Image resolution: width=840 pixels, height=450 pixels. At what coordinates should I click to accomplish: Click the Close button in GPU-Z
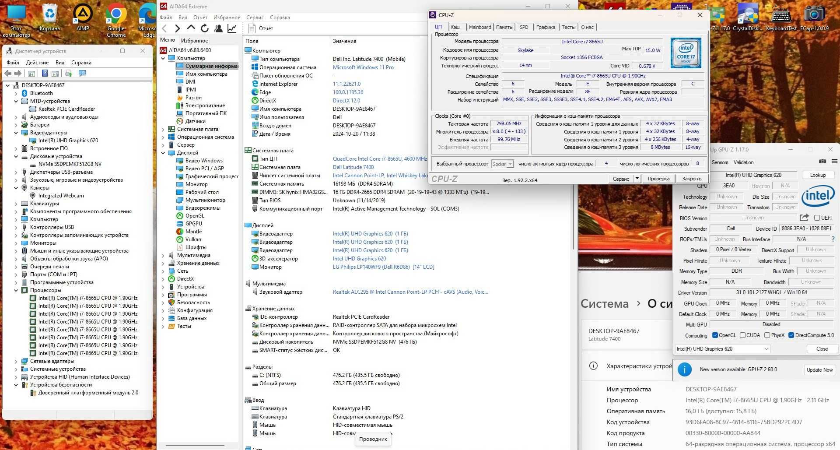(822, 349)
